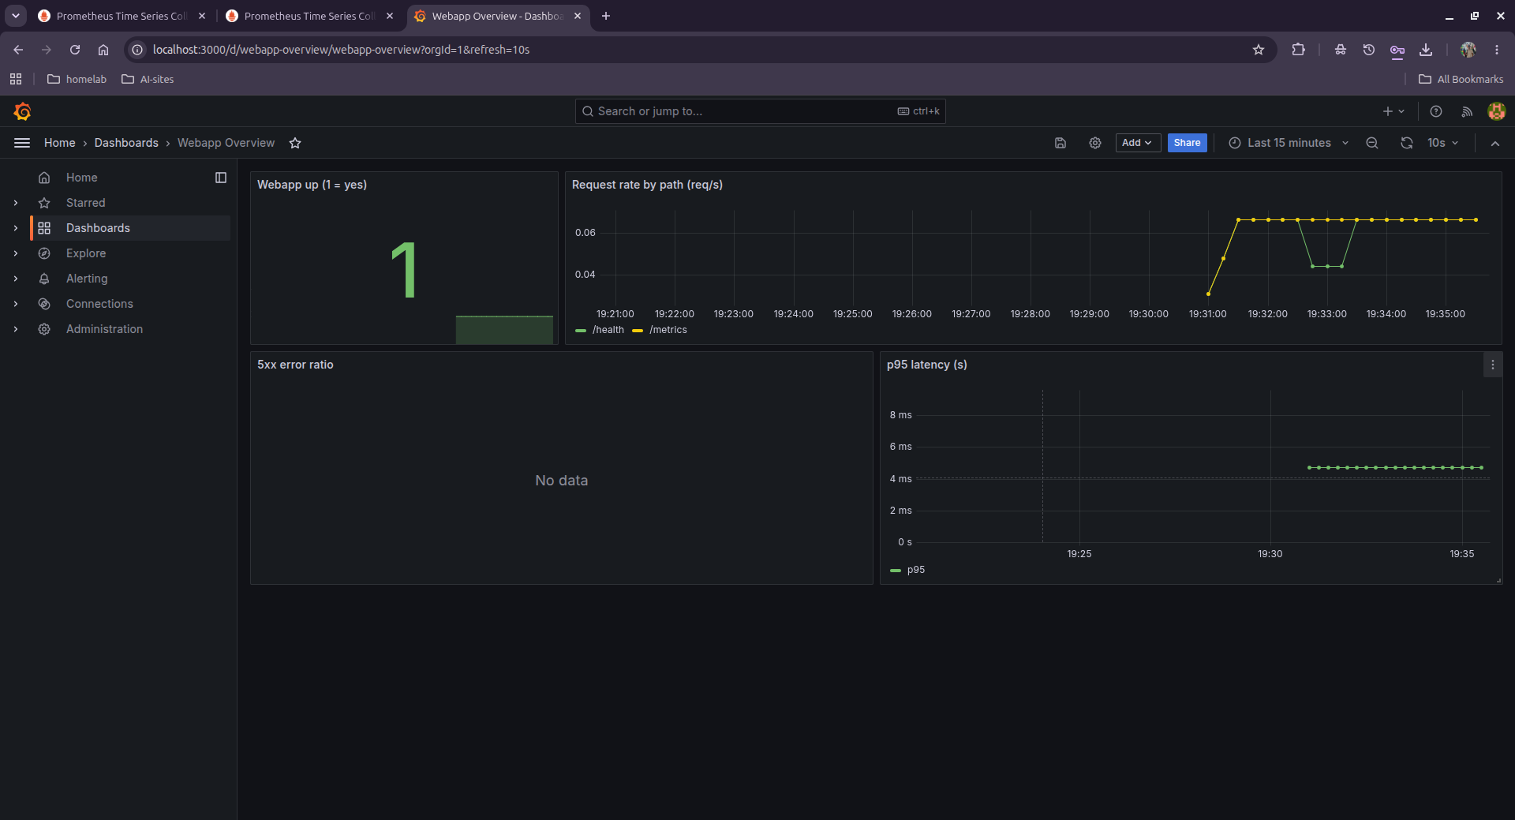
Task: Open the user profile avatar in Grafana
Action: point(1496,111)
